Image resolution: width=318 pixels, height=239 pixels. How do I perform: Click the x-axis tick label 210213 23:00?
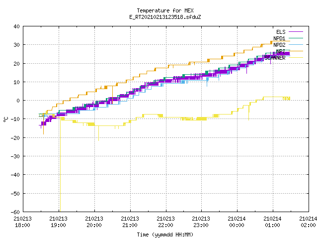201,222
